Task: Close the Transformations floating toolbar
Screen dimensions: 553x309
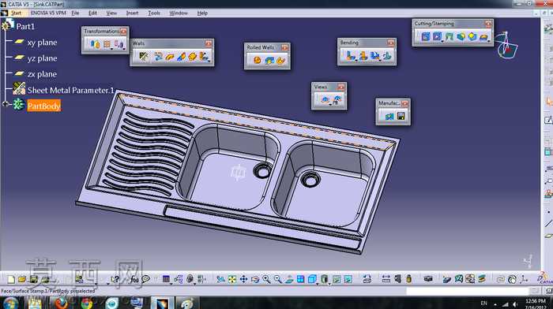Action: click(x=123, y=32)
